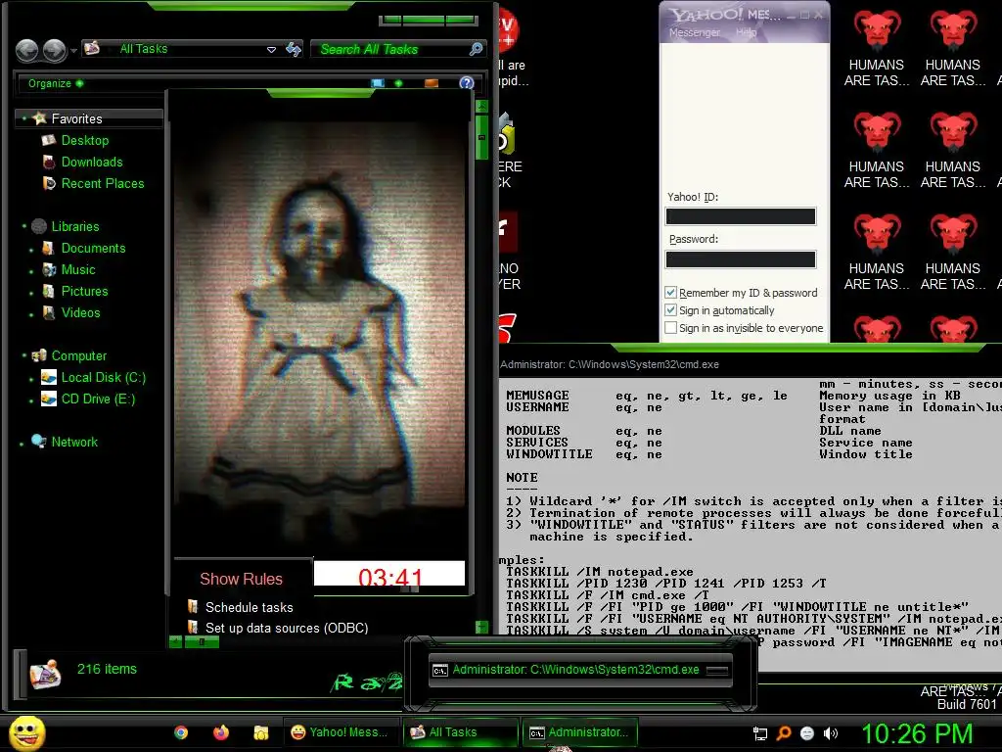Image resolution: width=1002 pixels, height=752 pixels.
Task: Click the magnifier icon in the search box
Action: pyautogui.click(x=476, y=49)
